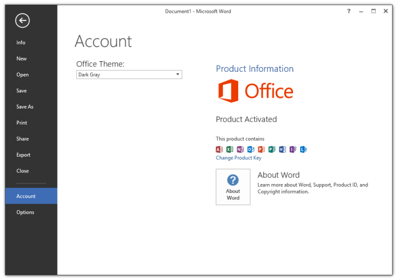Choose Save As from the sidebar
This screenshot has height=279, width=398.
(31, 107)
